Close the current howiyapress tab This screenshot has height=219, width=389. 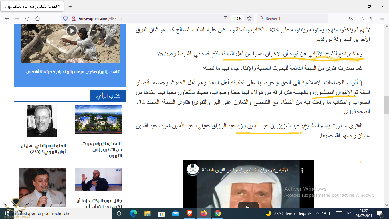(59, 6)
